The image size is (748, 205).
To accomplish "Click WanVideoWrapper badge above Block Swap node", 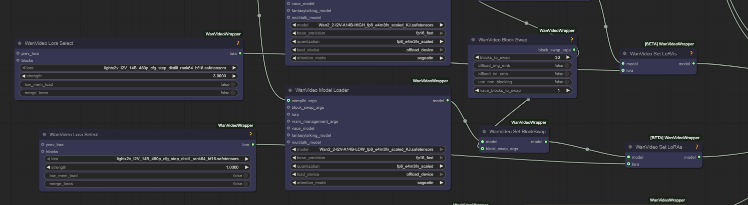I will pos(557,30).
